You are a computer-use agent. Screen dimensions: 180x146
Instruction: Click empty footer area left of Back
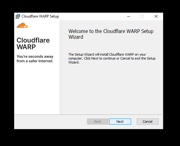(50, 122)
